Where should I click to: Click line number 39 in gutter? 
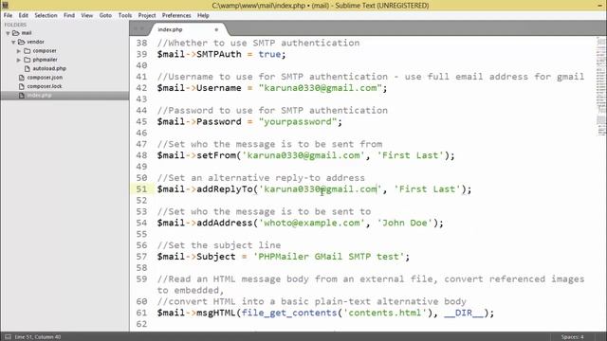[x=141, y=54]
